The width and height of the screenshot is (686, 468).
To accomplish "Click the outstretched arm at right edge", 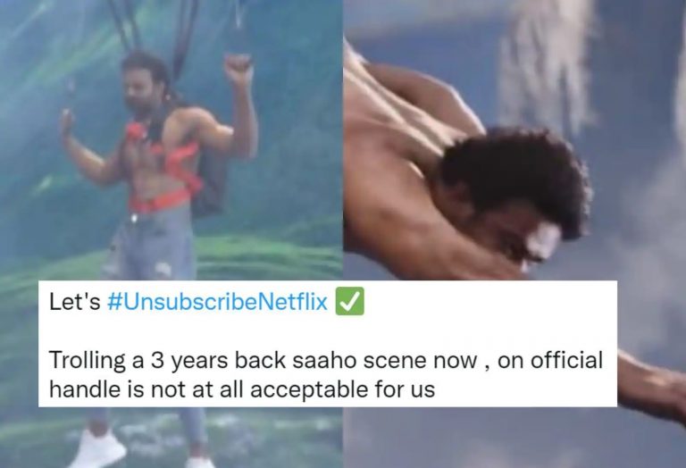I will [652, 385].
